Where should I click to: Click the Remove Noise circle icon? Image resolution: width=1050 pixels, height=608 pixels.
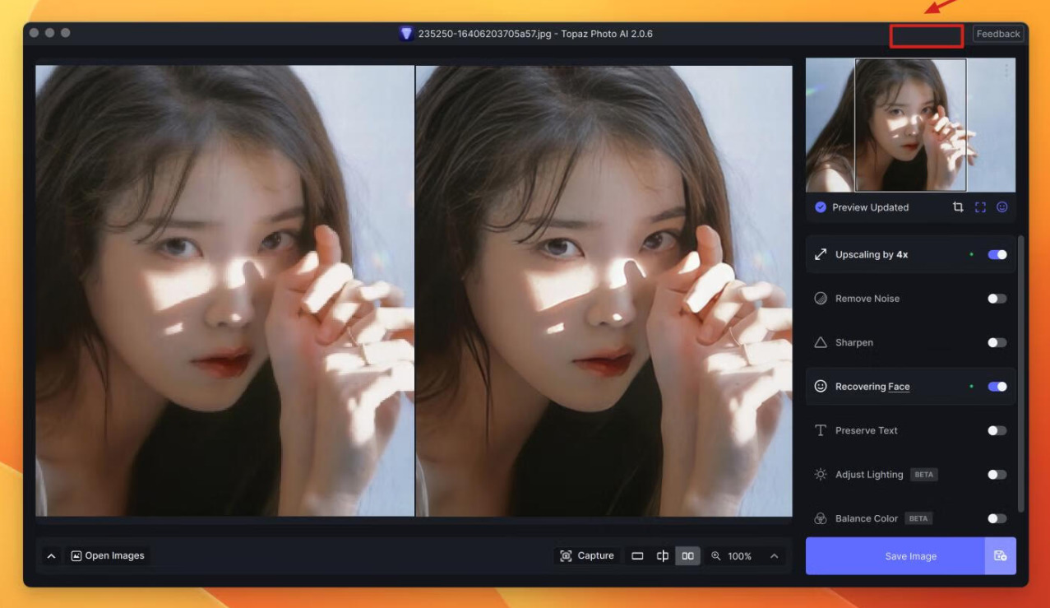(821, 299)
